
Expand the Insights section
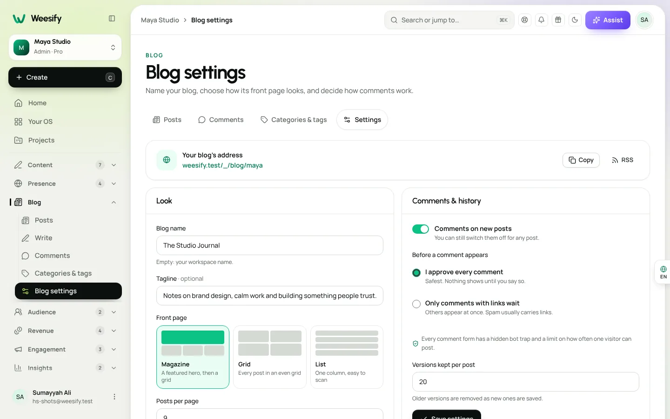click(x=65, y=368)
